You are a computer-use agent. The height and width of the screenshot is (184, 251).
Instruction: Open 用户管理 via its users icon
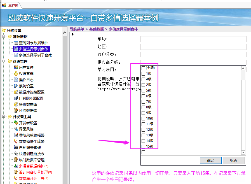pos(16,67)
